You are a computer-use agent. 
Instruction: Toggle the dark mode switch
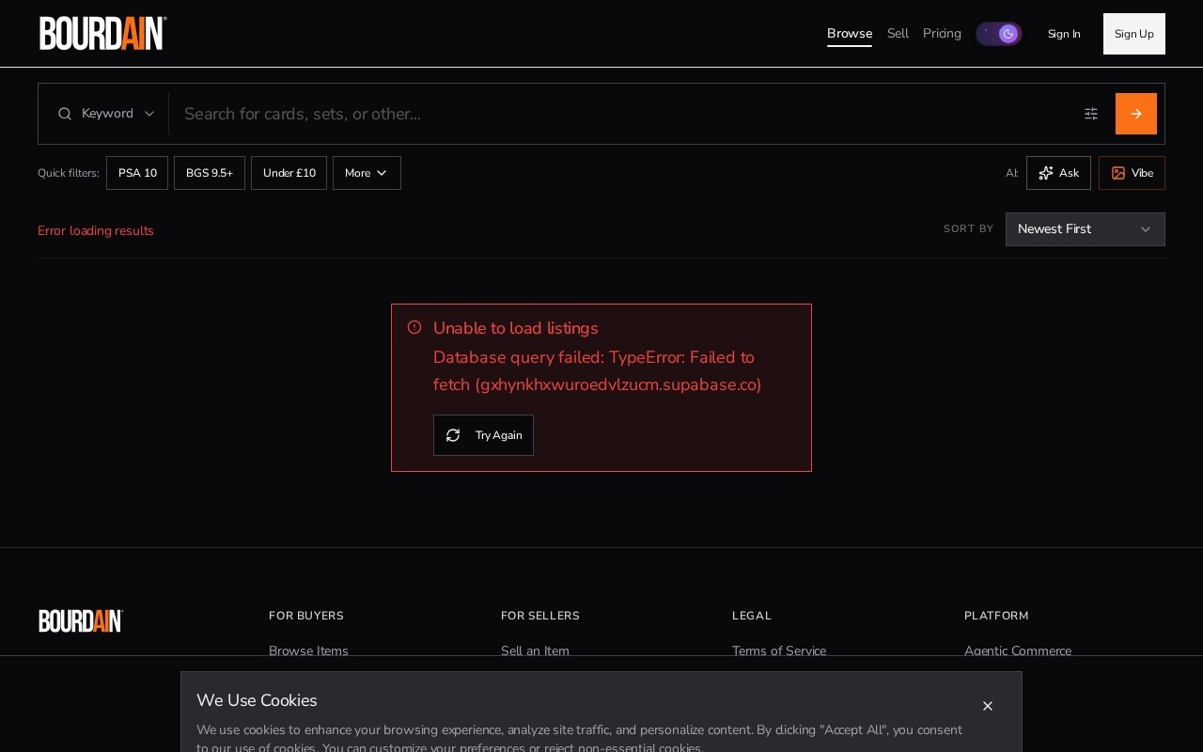pyautogui.click(x=998, y=34)
